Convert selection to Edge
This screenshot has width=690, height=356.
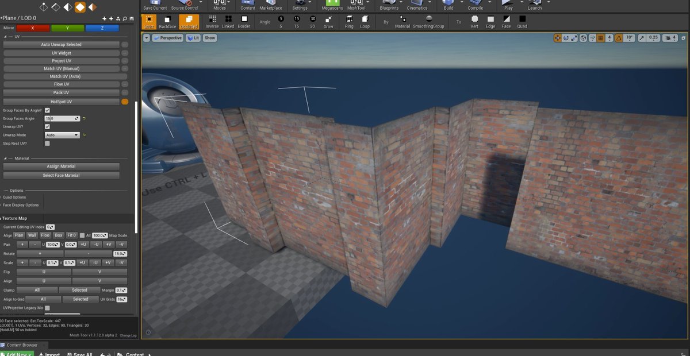[x=490, y=22]
